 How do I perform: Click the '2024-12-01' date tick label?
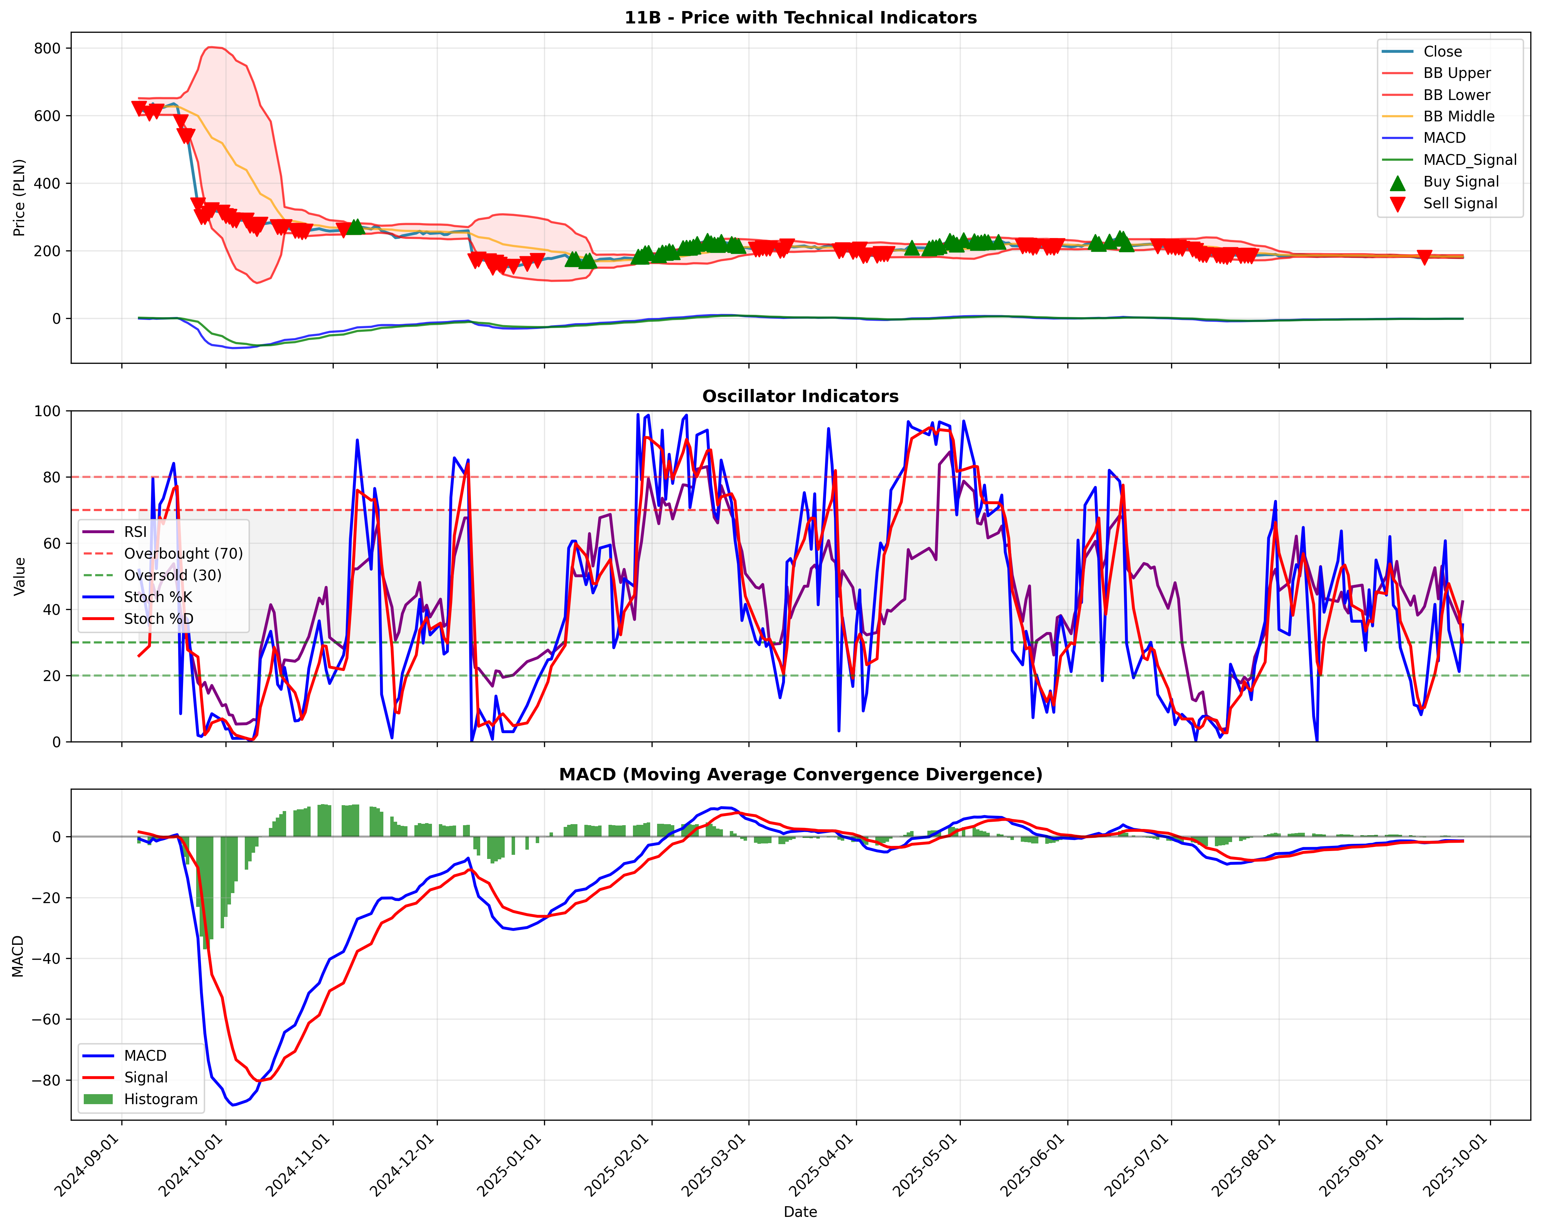coord(403,1165)
